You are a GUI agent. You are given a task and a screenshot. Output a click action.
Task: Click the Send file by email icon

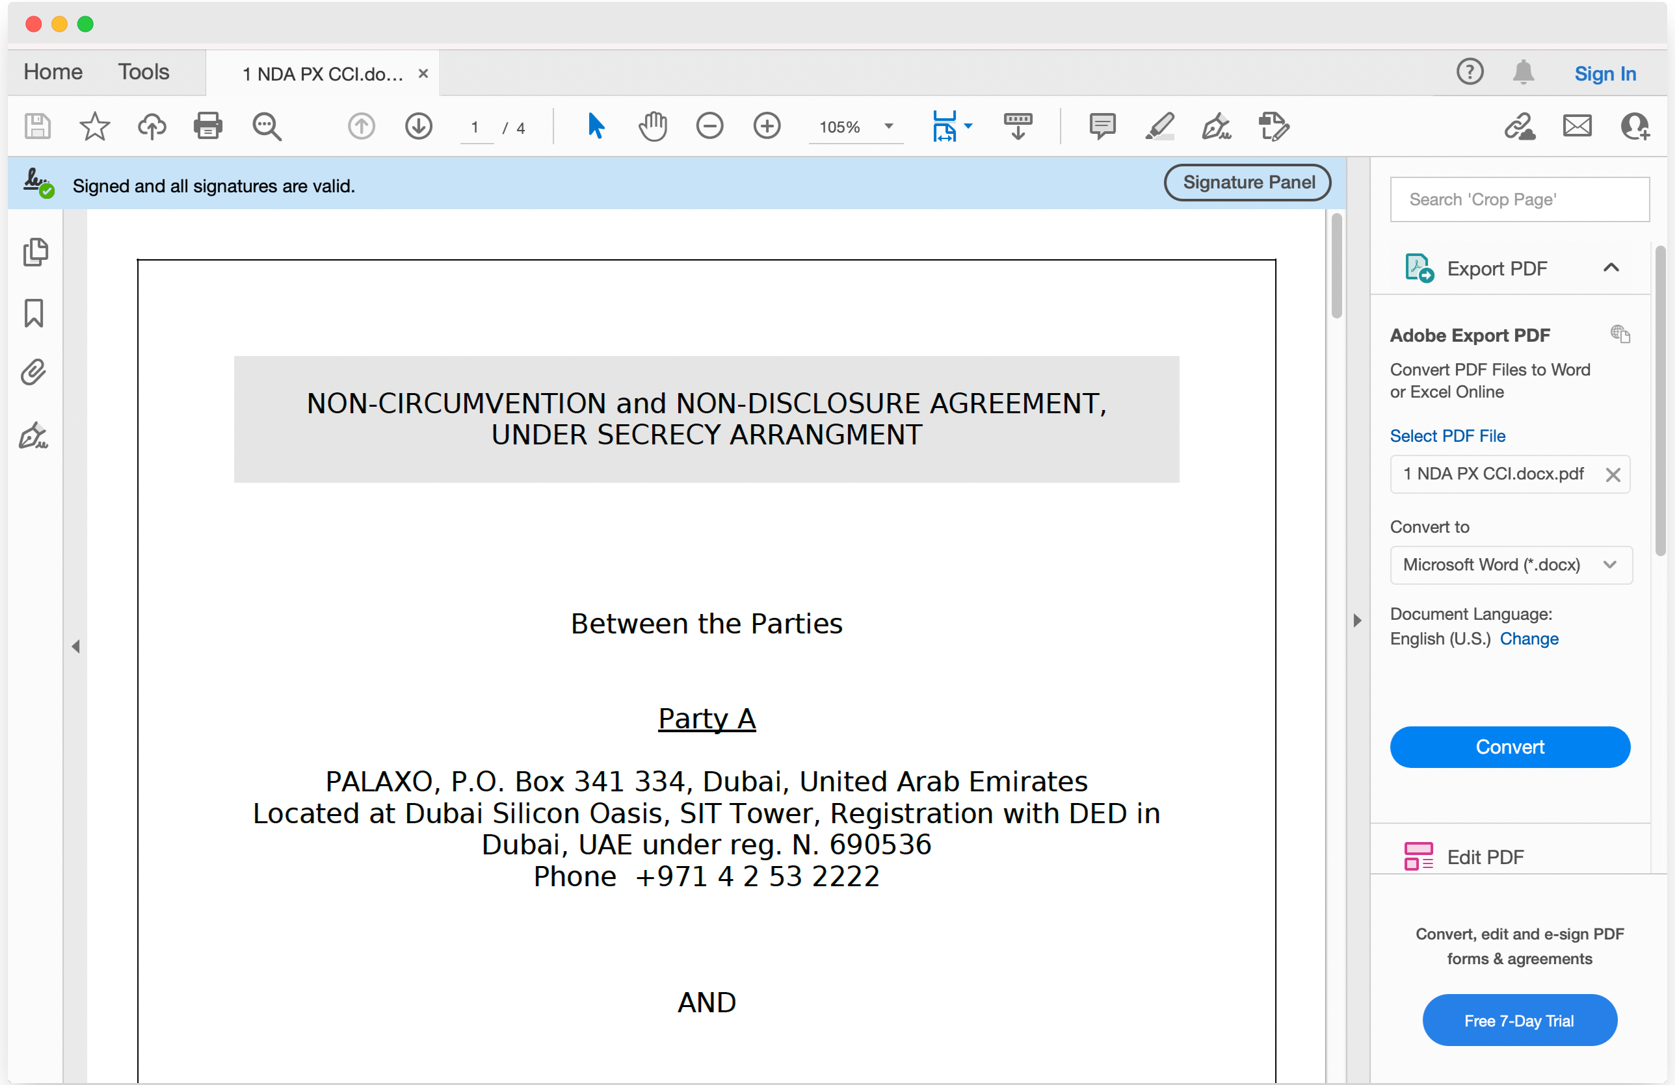pyautogui.click(x=1576, y=127)
